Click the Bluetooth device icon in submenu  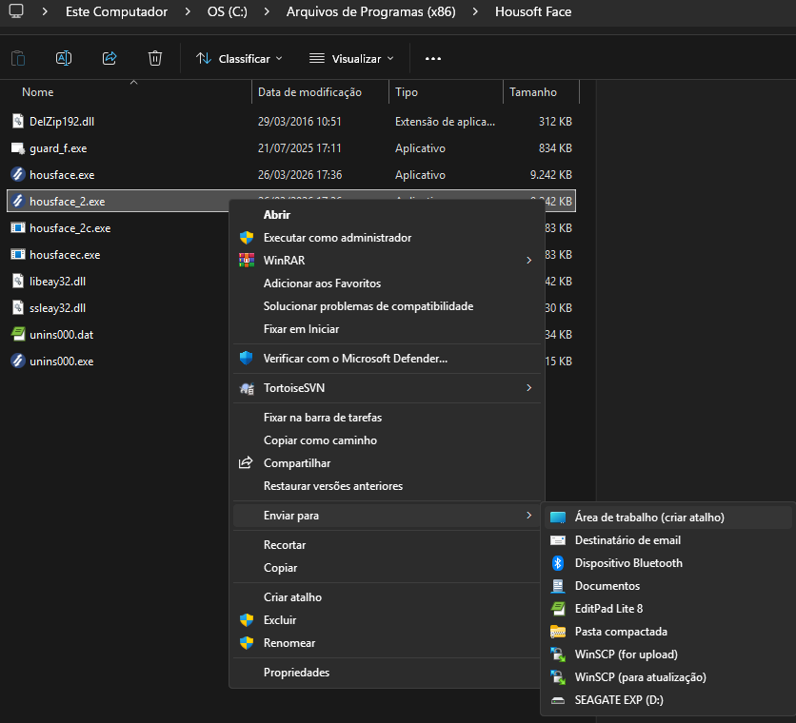[x=558, y=563]
